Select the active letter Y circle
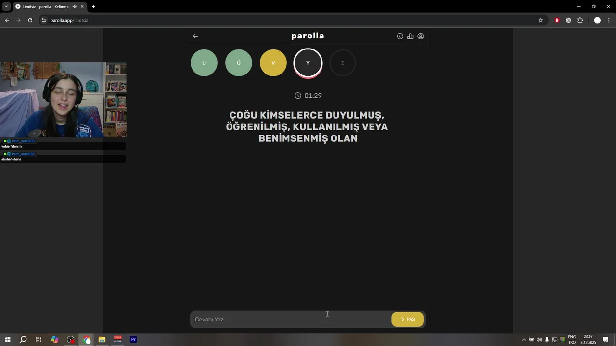The image size is (616, 346). click(308, 63)
